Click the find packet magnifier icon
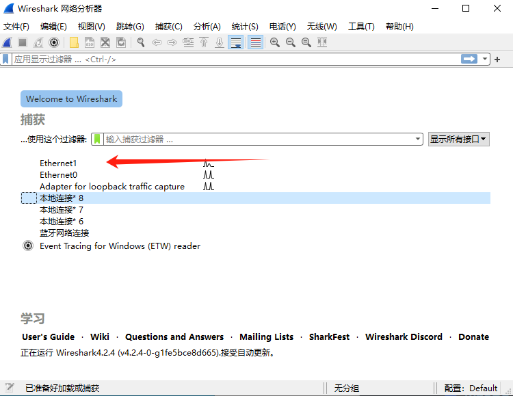513x396 pixels. 141,42
